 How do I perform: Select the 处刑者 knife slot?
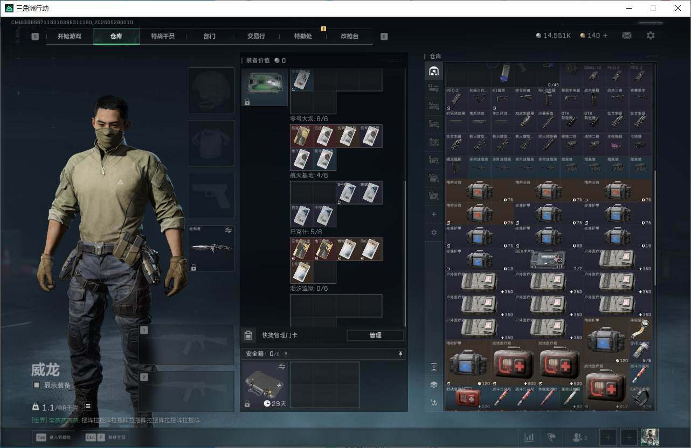coord(211,248)
